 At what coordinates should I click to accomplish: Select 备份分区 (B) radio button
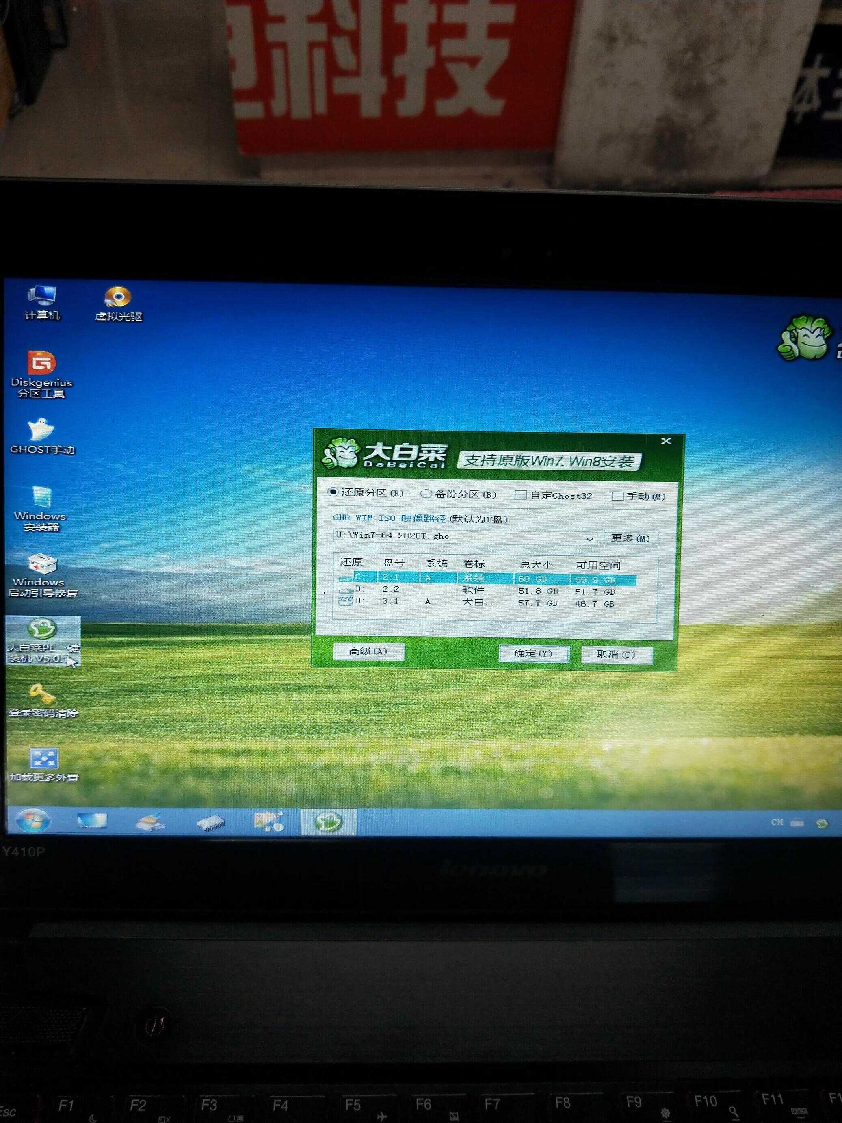click(x=426, y=494)
